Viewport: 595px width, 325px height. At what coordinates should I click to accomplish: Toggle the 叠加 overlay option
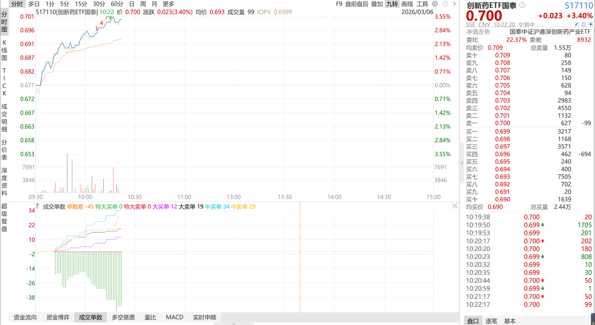pyautogui.click(x=377, y=4)
